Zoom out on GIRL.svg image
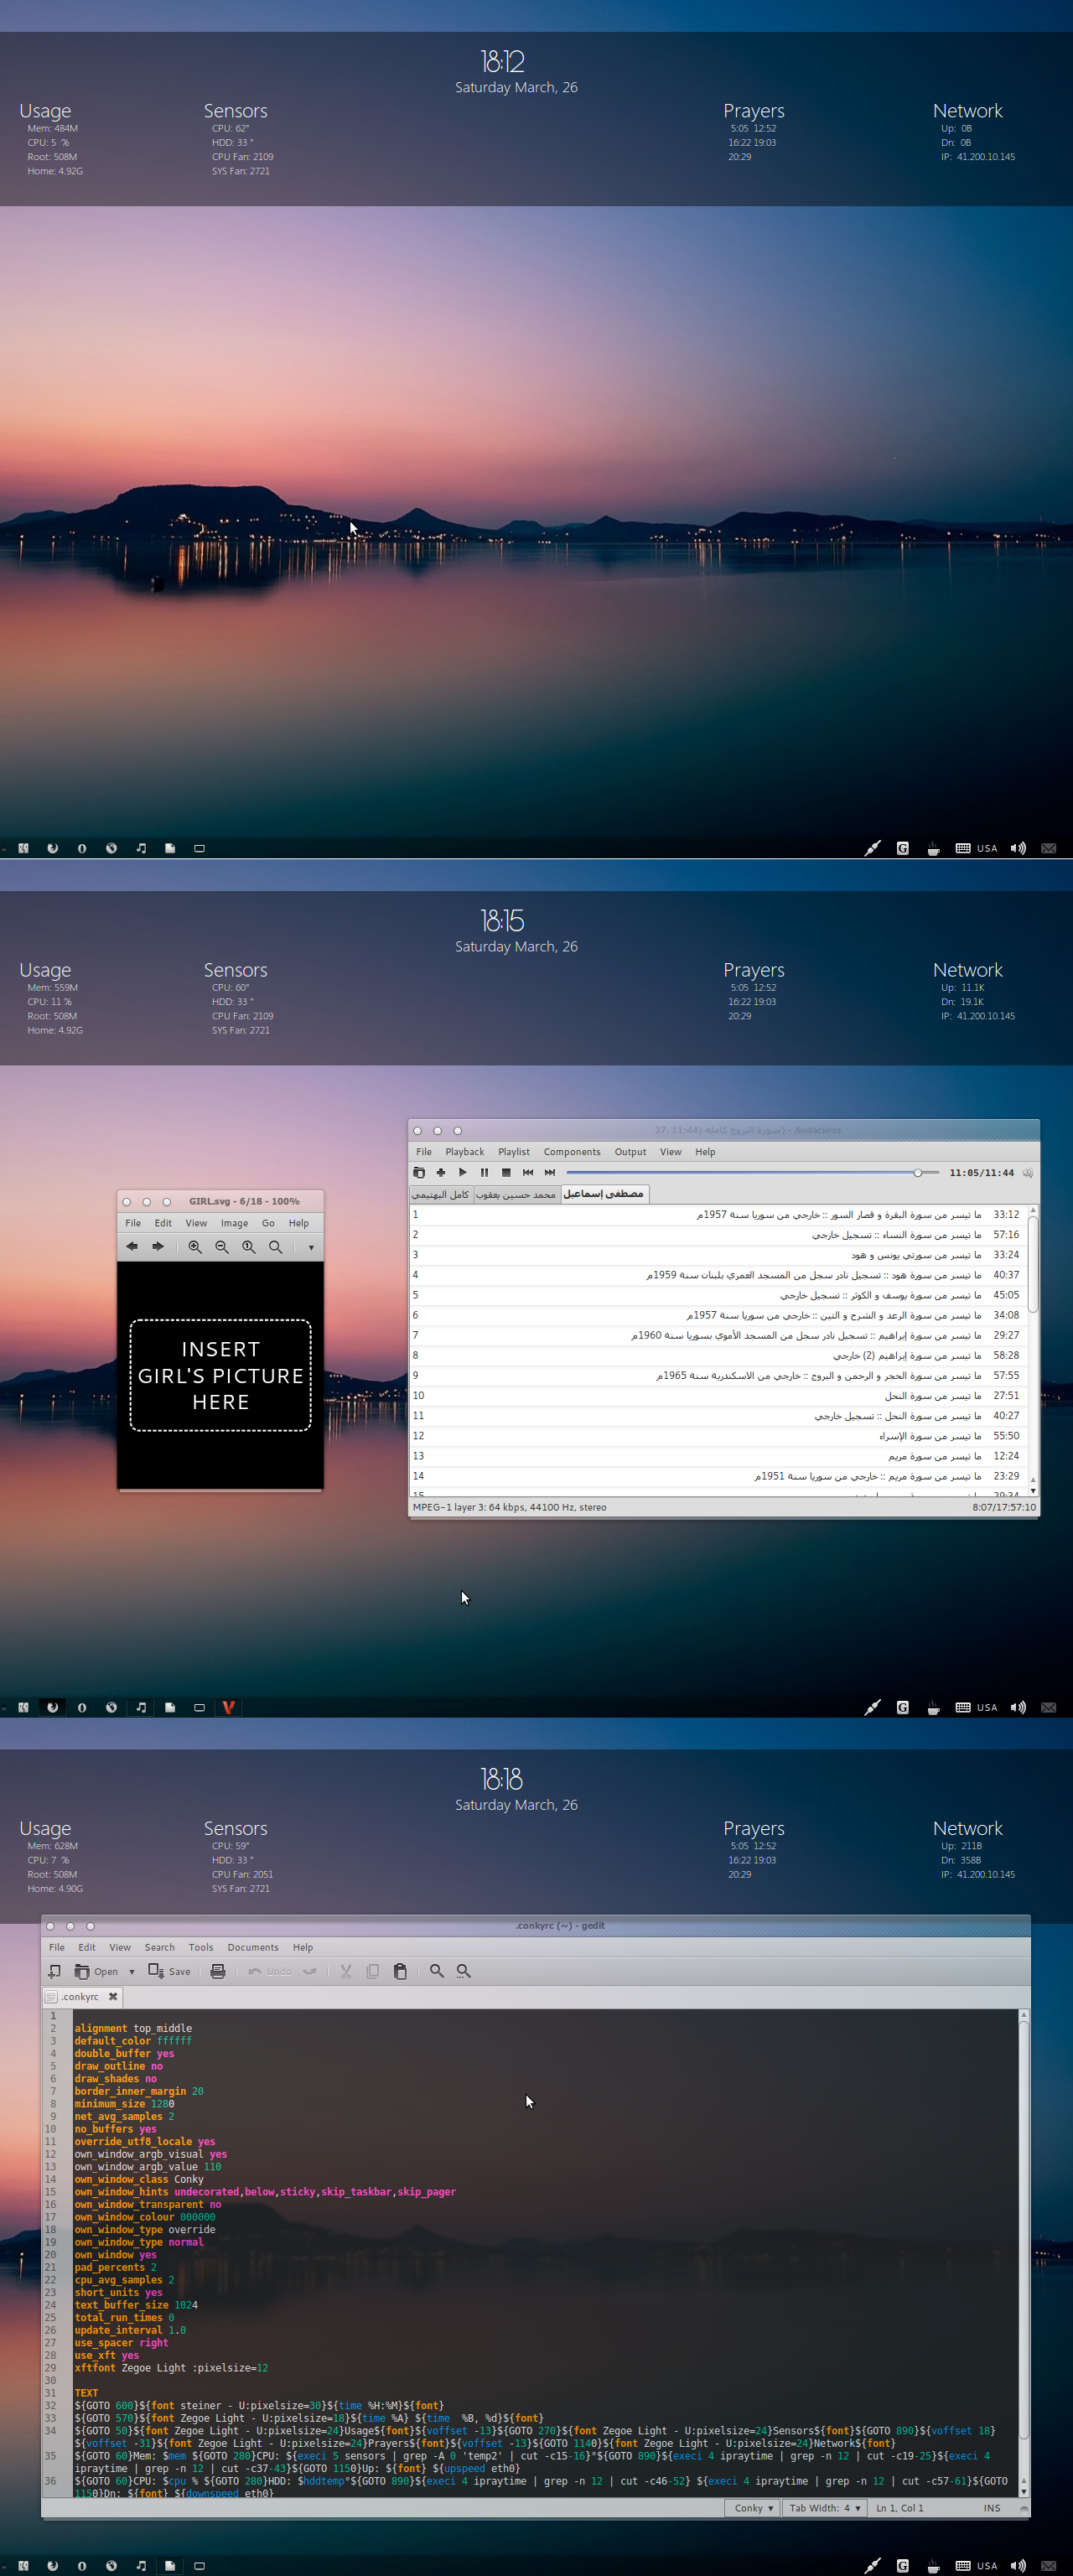Image resolution: width=1073 pixels, height=2576 pixels. [222, 1247]
